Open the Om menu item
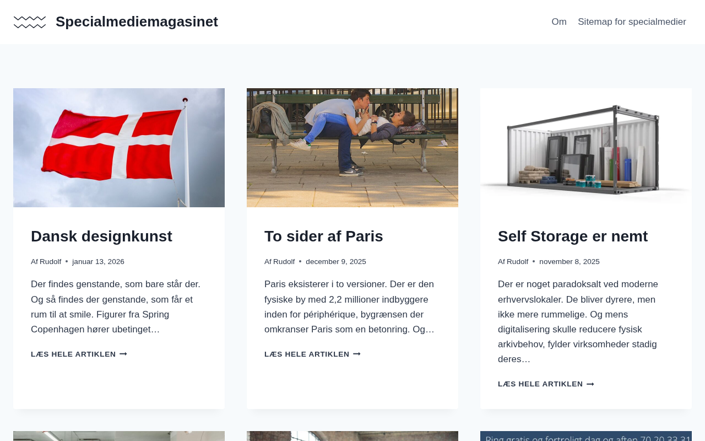 (559, 22)
